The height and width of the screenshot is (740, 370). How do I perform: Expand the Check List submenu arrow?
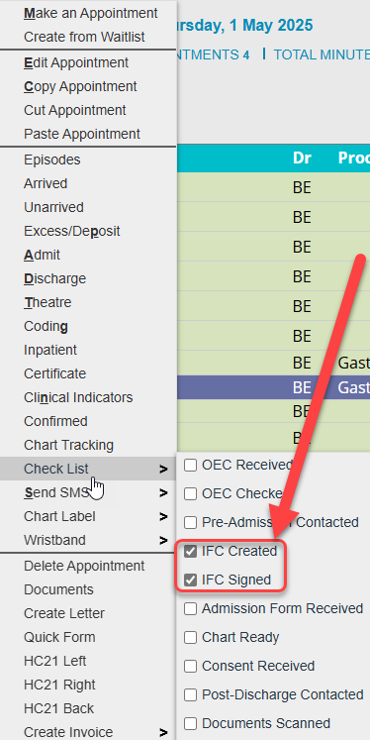point(163,470)
